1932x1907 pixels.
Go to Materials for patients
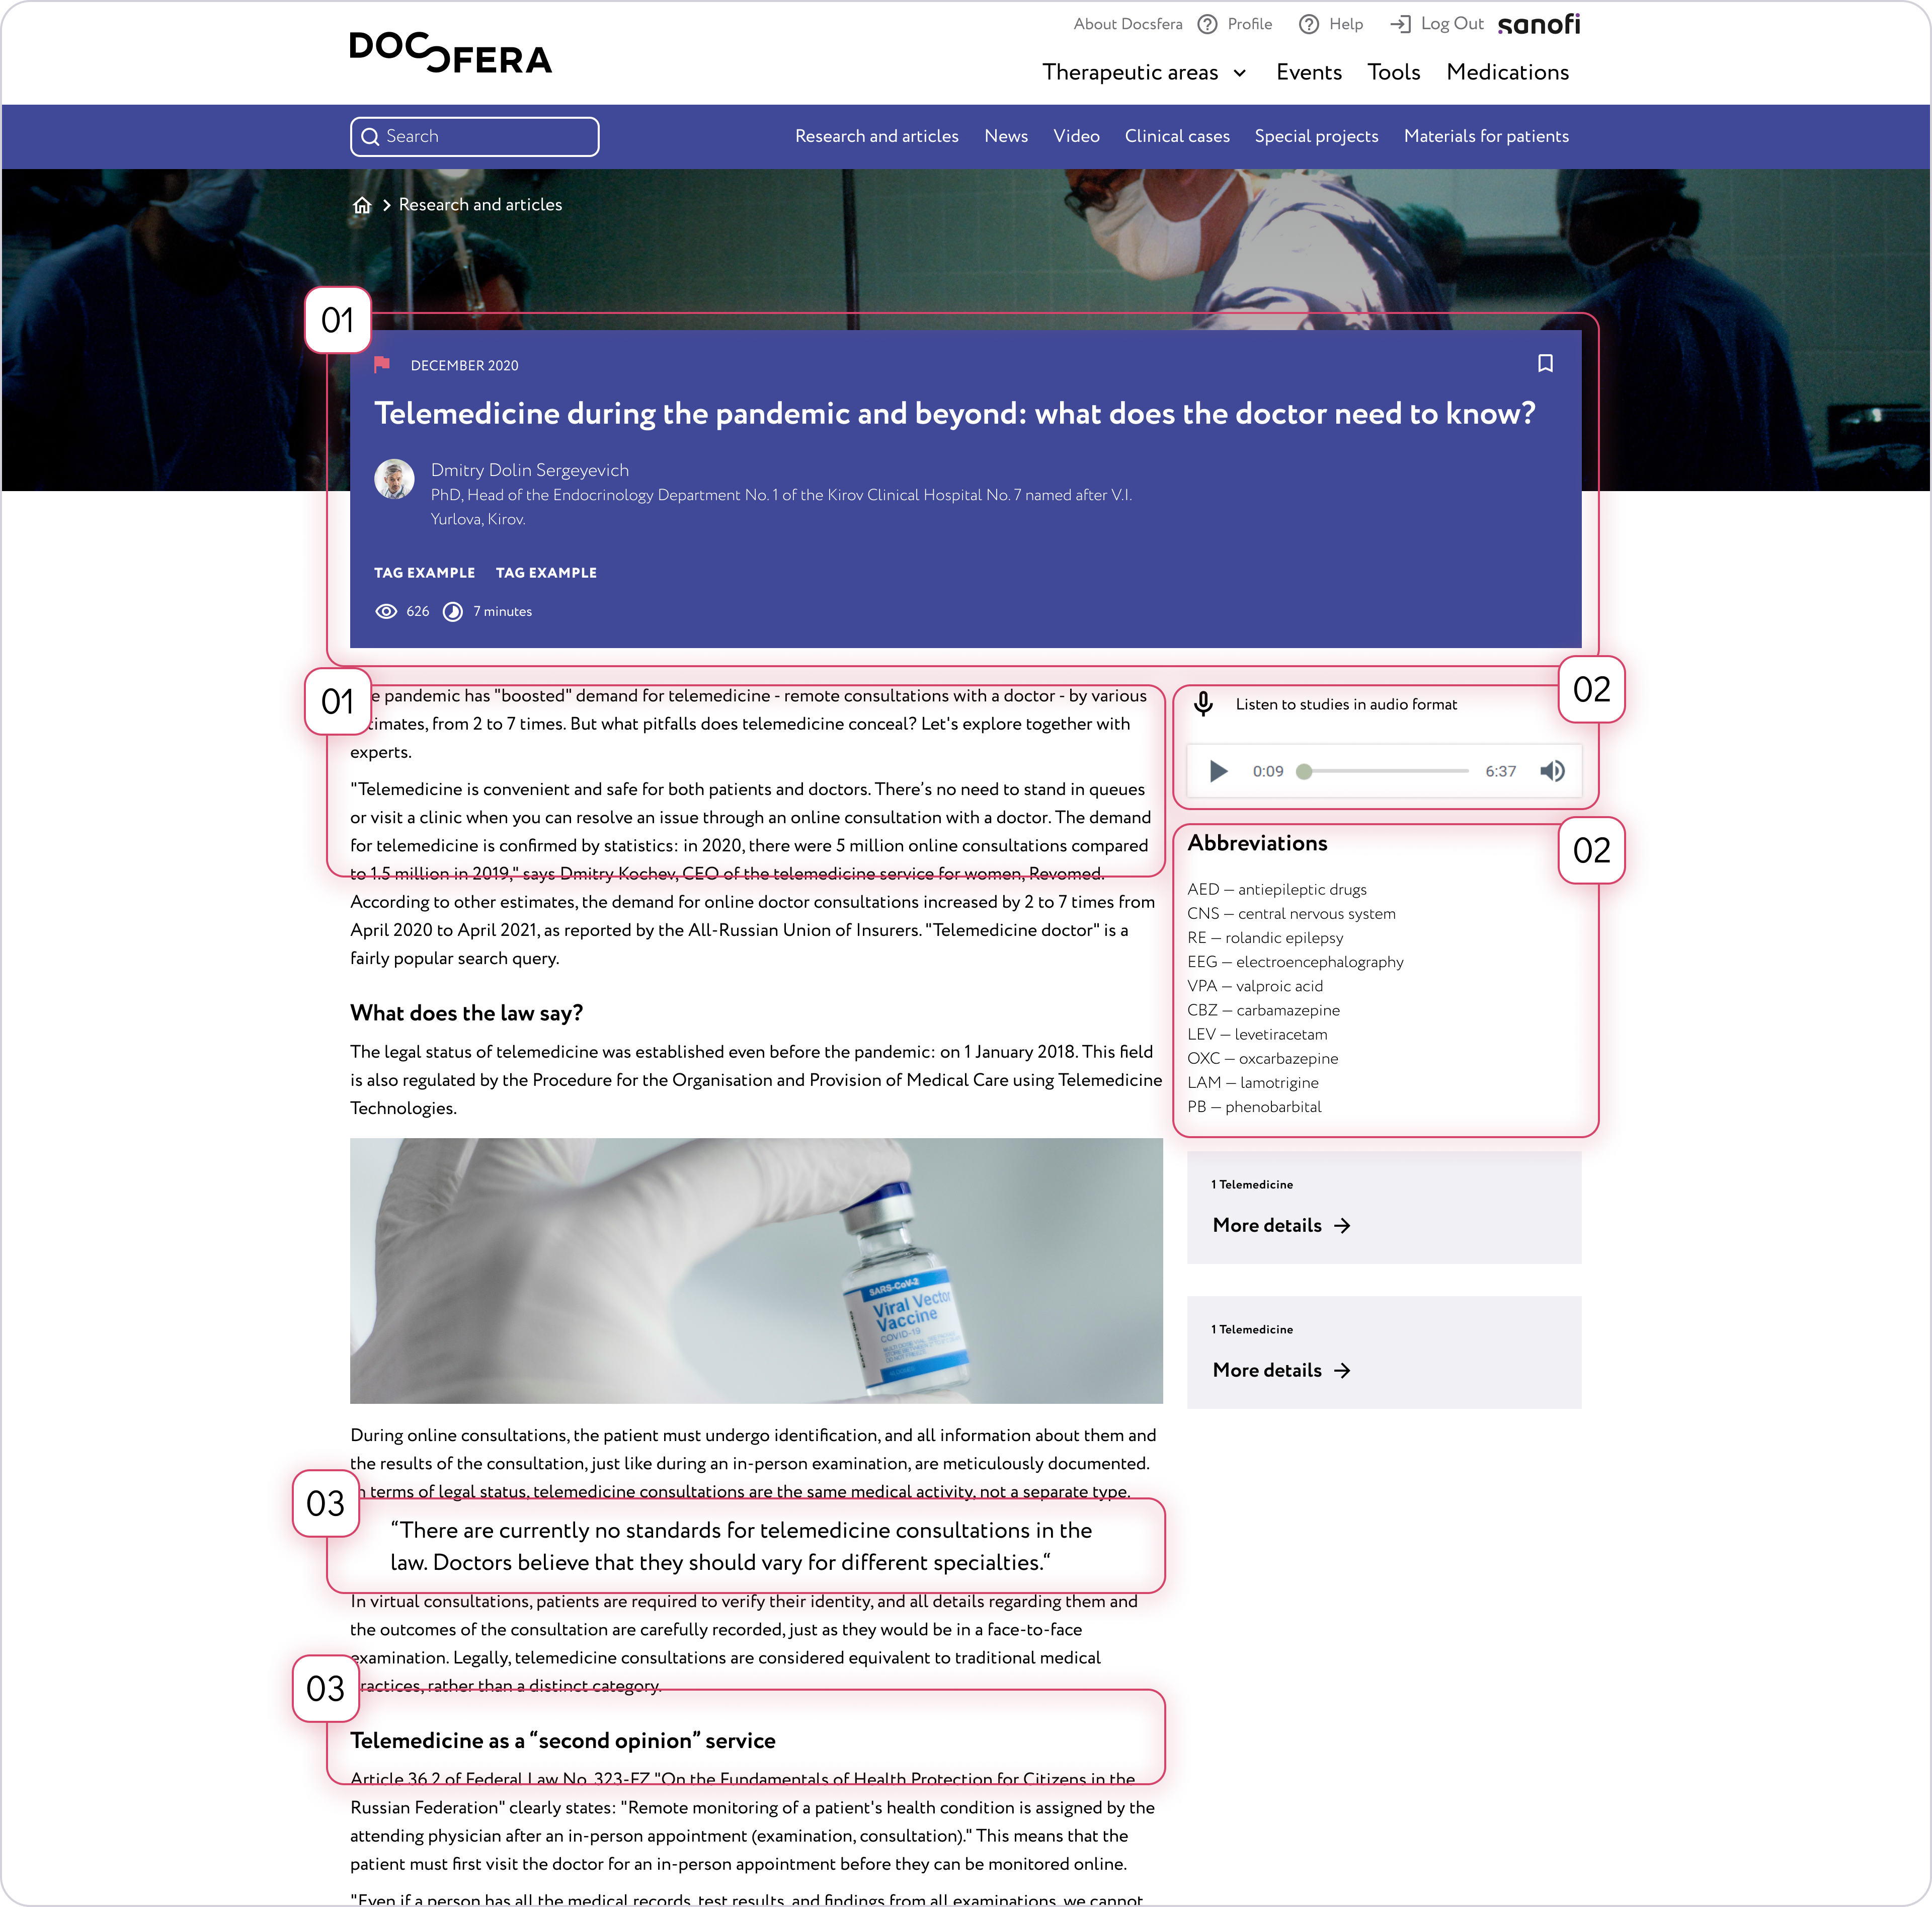(x=1486, y=136)
